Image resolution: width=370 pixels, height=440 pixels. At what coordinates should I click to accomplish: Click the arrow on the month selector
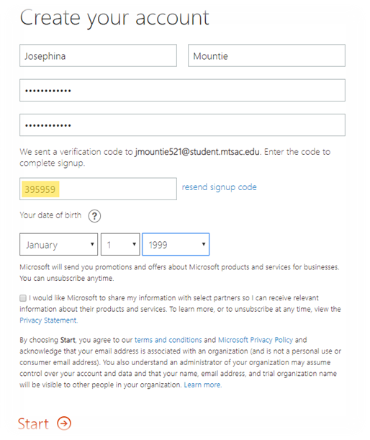coord(92,244)
